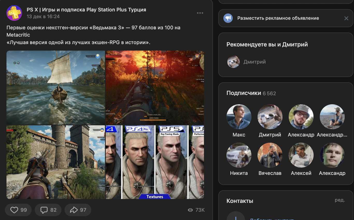Open subscriber Алексей avatar
Viewport: 354px width, 220px height.
click(301, 155)
